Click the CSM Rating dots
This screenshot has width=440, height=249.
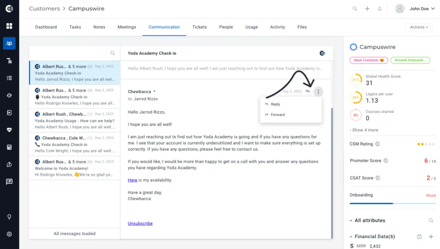(426, 144)
